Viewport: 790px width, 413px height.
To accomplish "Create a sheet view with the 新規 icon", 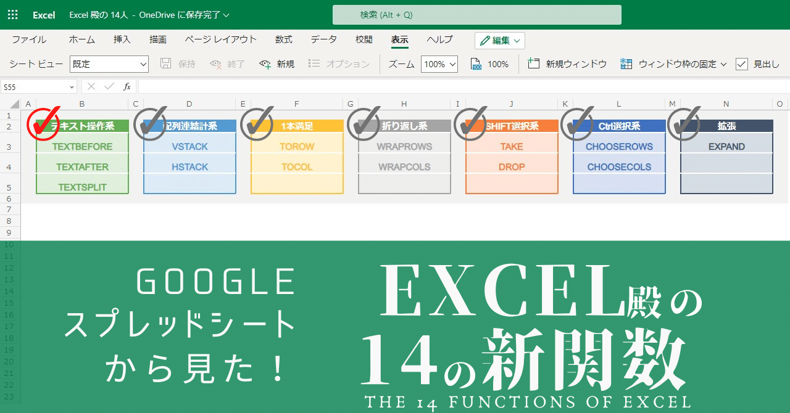I will (265, 63).
